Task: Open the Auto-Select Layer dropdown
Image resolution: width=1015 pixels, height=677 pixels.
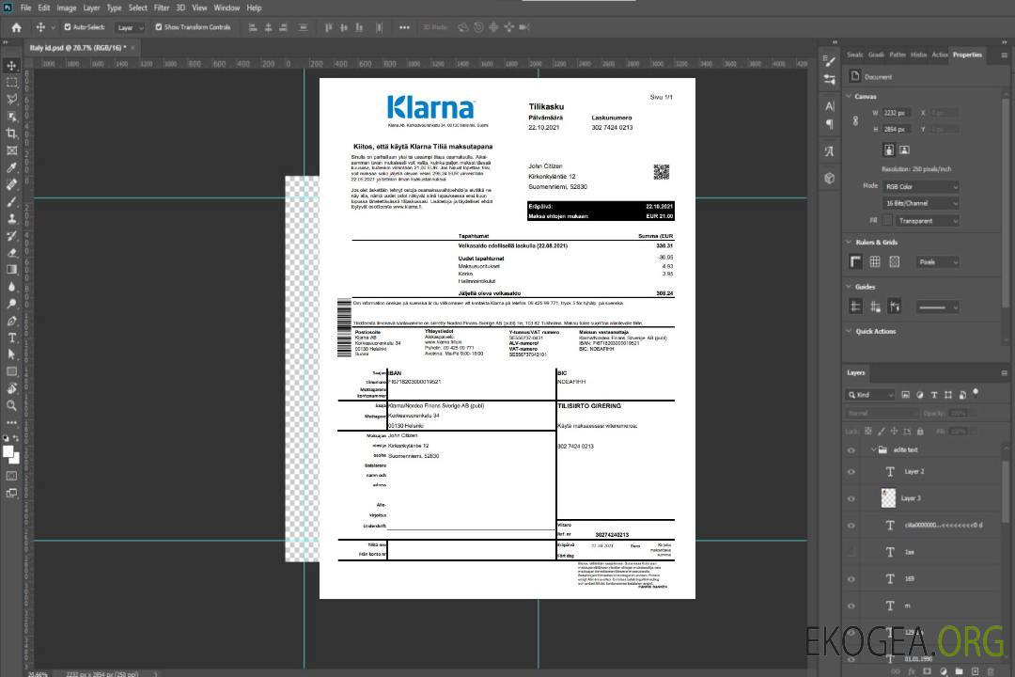Action: click(x=131, y=28)
